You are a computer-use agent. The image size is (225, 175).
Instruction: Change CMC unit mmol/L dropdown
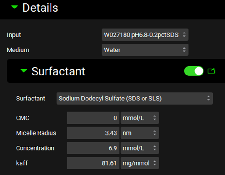tap(139, 118)
